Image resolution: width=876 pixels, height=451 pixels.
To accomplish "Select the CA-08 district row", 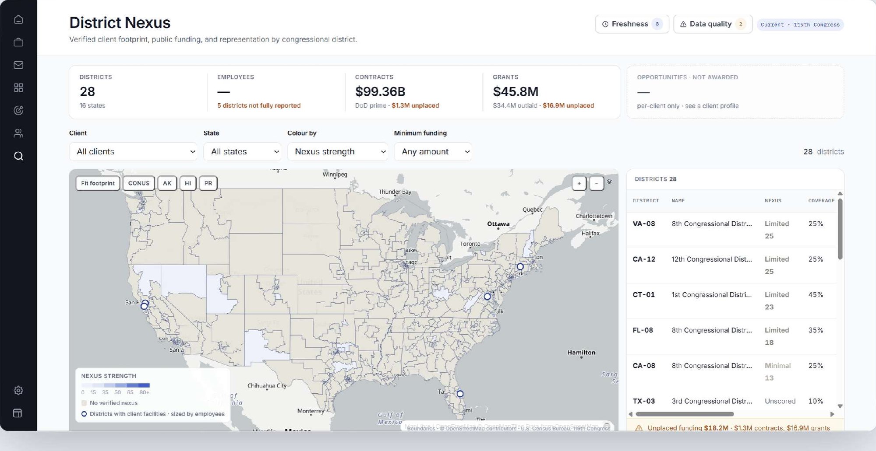I will [x=731, y=372].
